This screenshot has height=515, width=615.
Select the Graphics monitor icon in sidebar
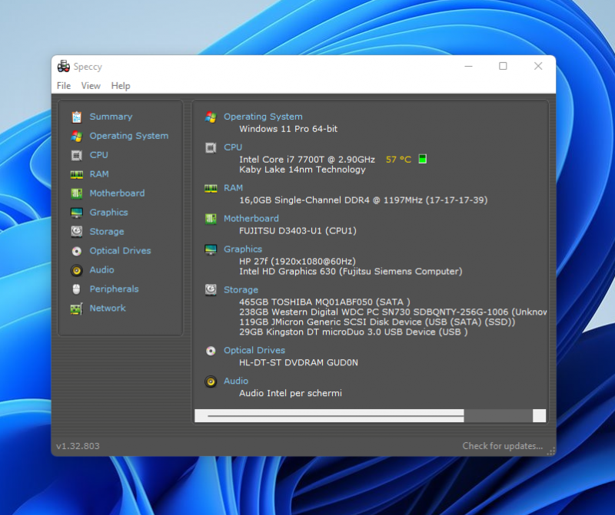pos(76,213)
